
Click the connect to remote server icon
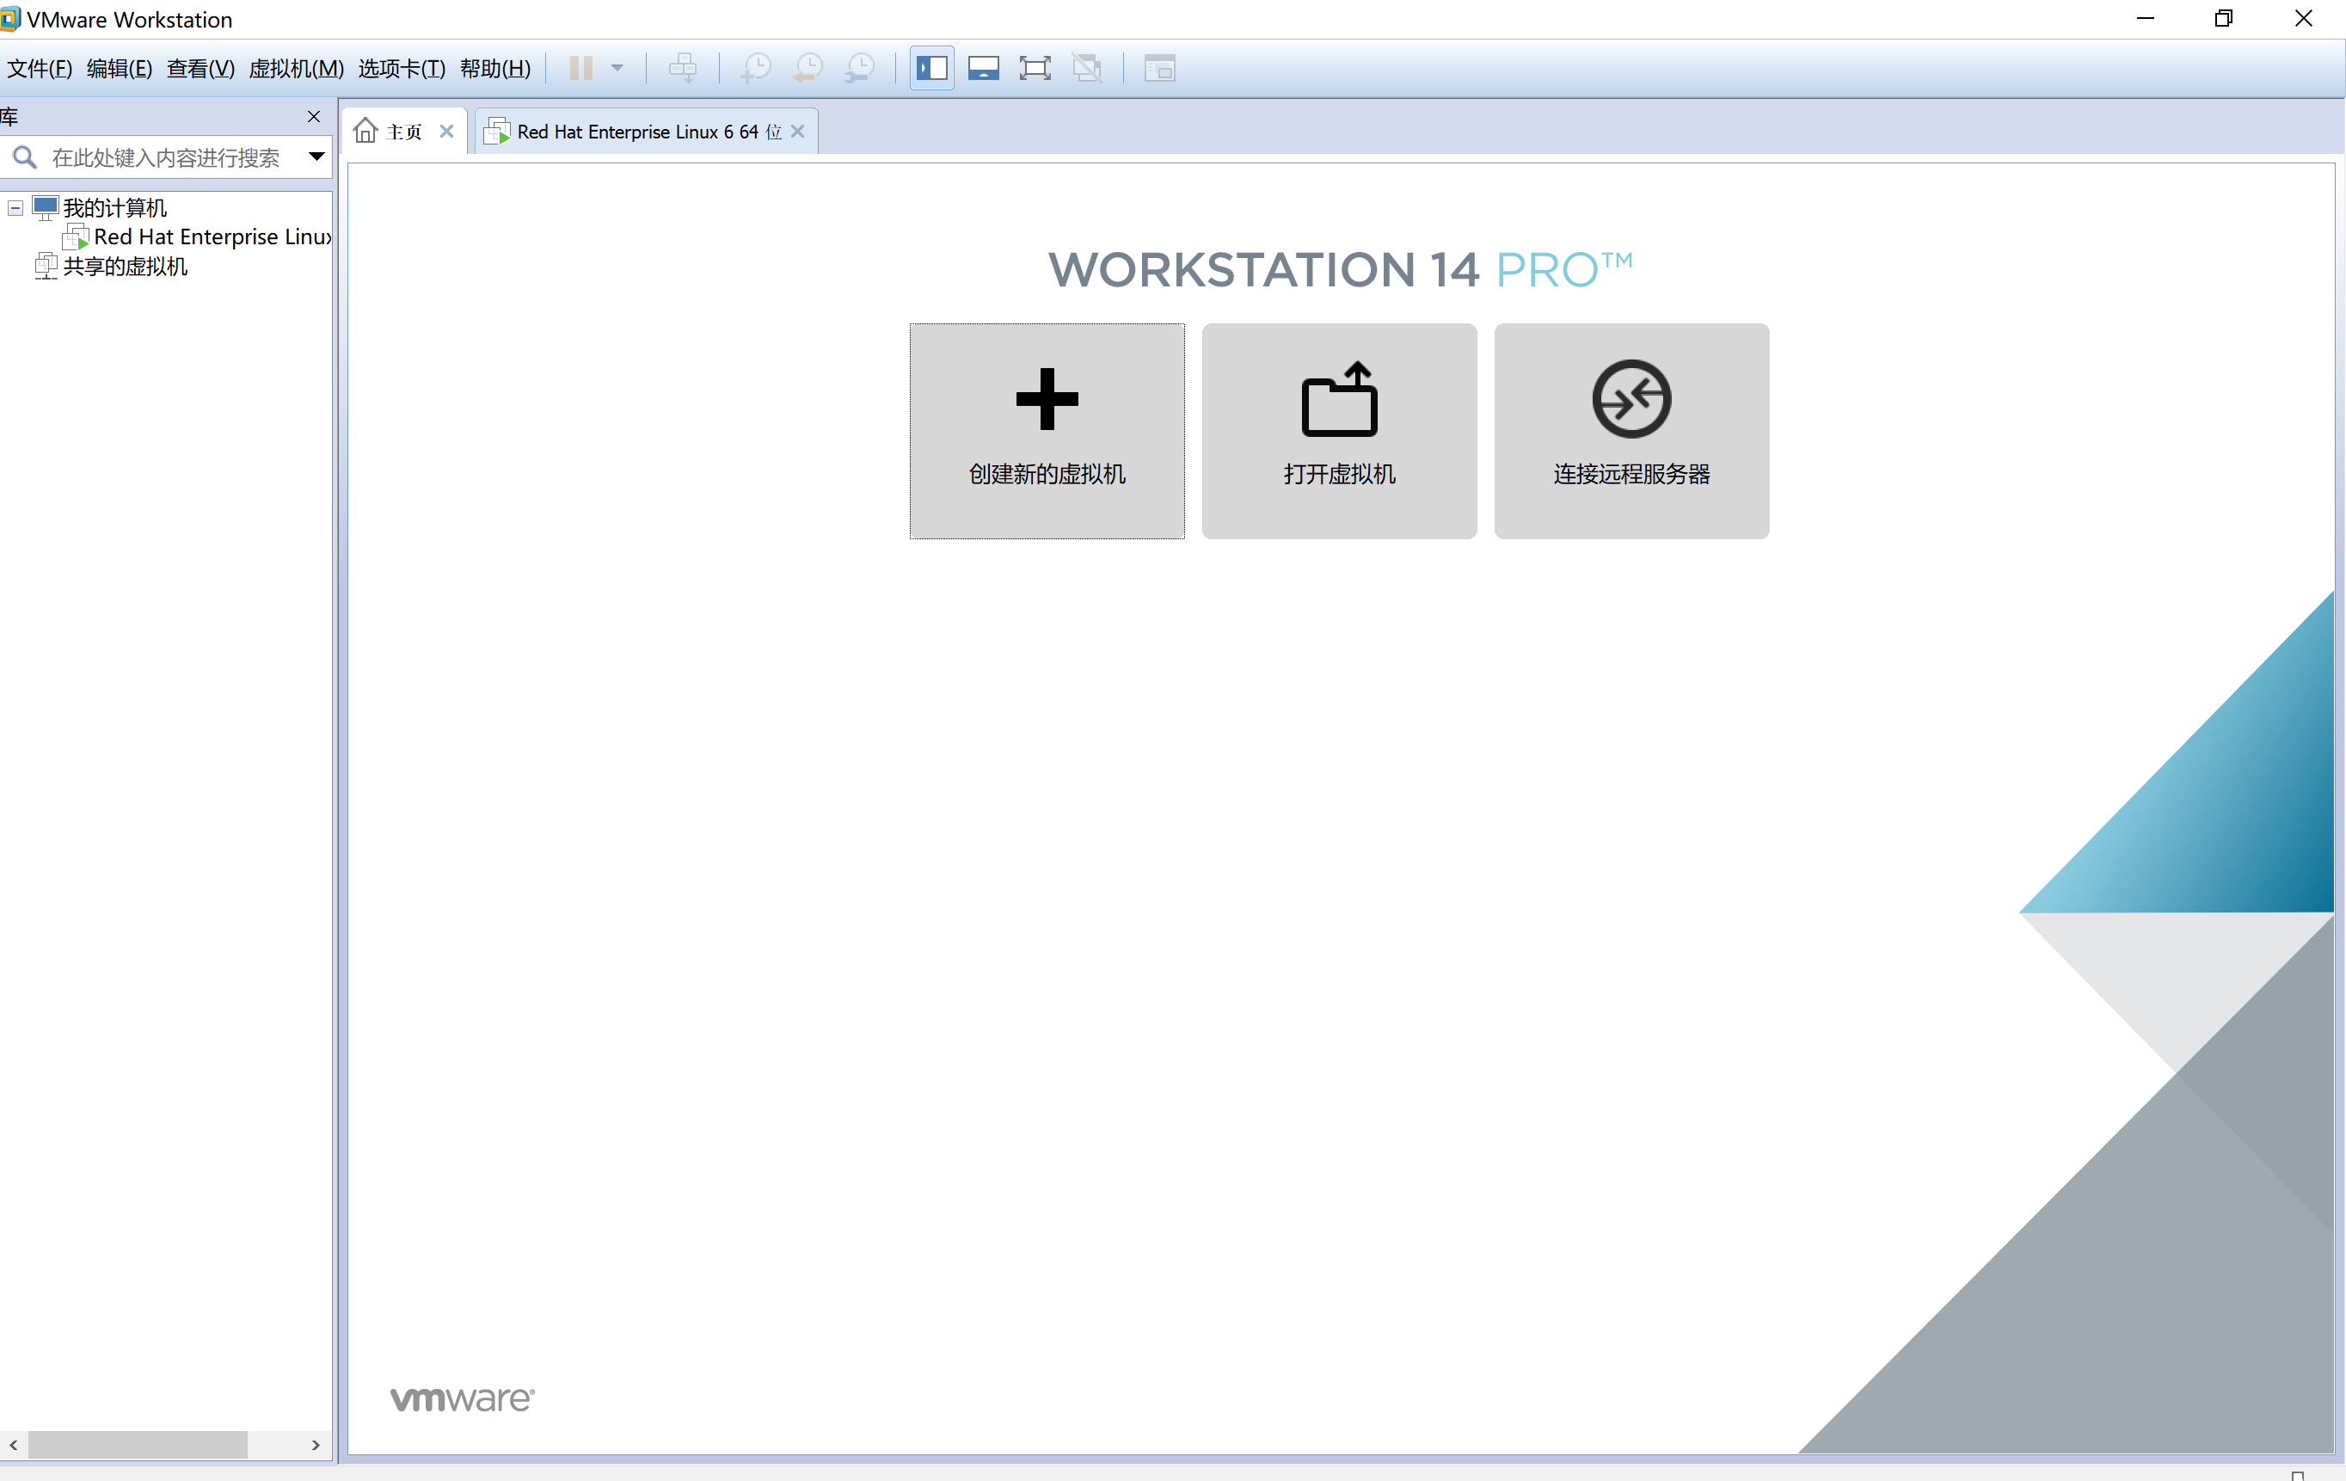coord(1631,399)
